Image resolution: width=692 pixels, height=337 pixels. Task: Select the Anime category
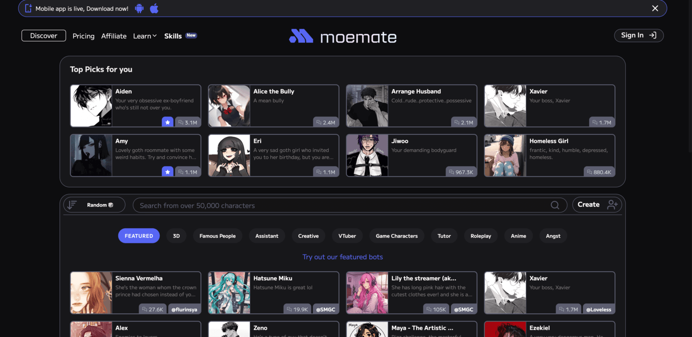coord(519,236)
